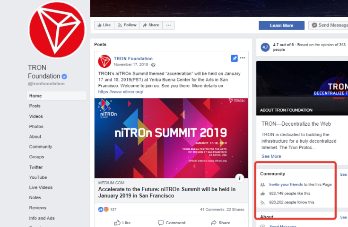This screenshot has width=348, height=227.
Task: View the 22 Shares link
Action: 235,210
